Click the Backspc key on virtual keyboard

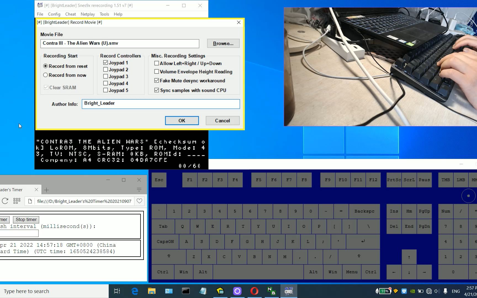pyautogui.click(x=364, y=211)
